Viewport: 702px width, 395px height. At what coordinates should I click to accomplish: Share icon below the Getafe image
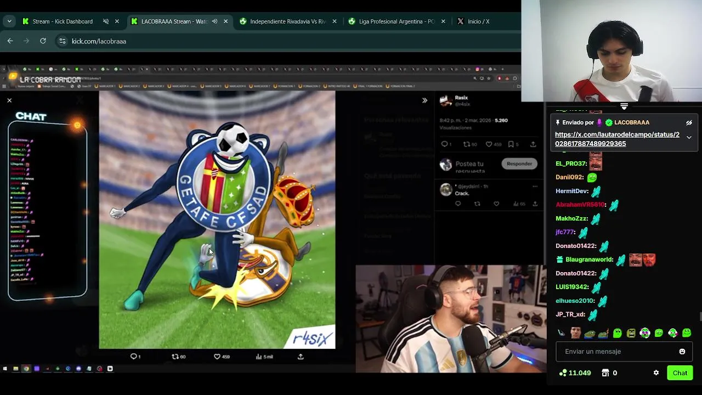pyautogui.click(x=301, y=357)
